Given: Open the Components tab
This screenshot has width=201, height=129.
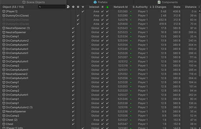Looking at the screenshot, I should point(167,2).
